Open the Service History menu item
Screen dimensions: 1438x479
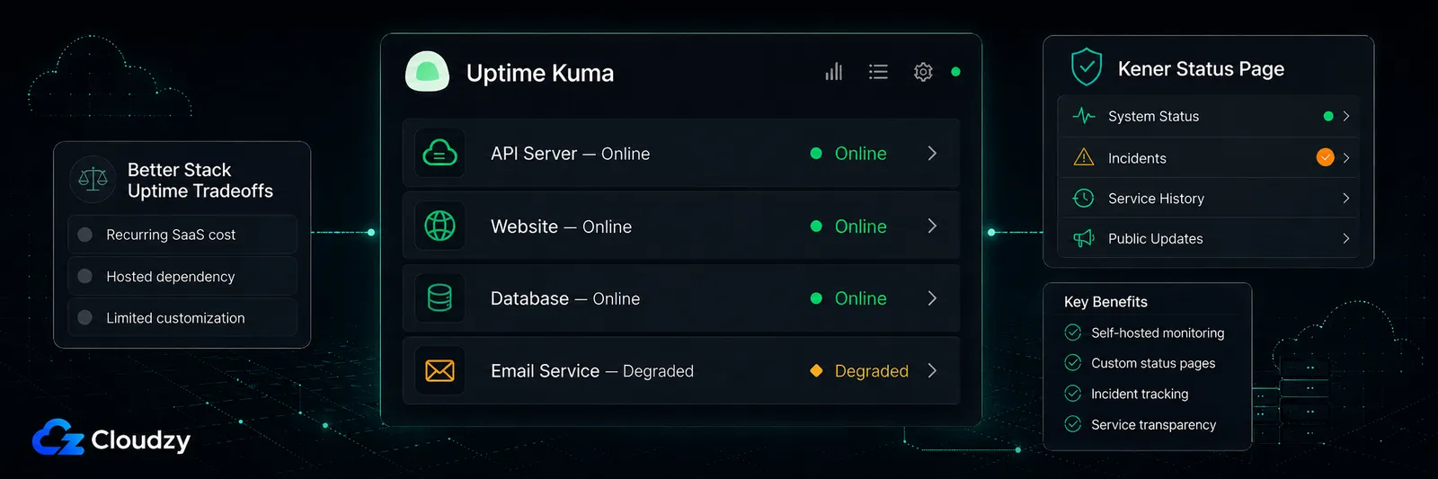pyautogui.click(x=1208, y=198)
